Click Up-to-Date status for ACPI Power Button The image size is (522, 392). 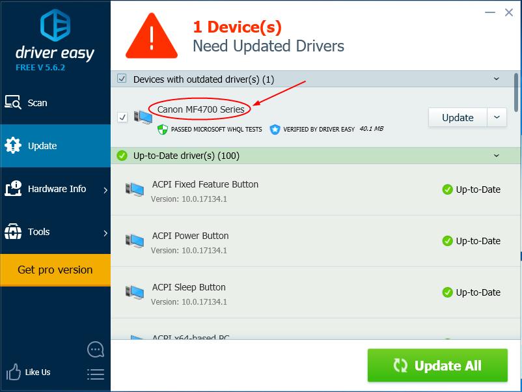point(478,241)
